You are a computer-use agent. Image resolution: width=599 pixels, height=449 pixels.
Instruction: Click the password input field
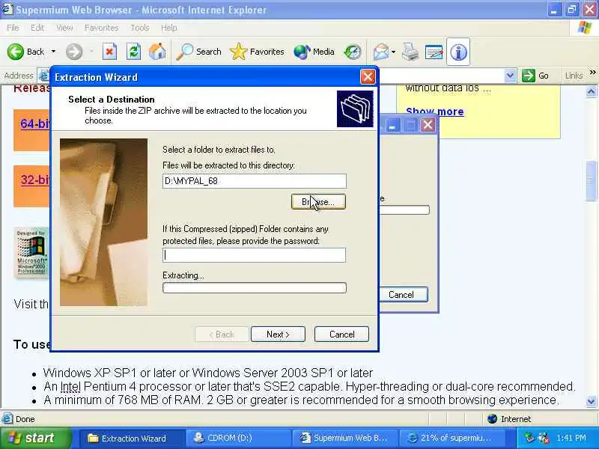255,255
